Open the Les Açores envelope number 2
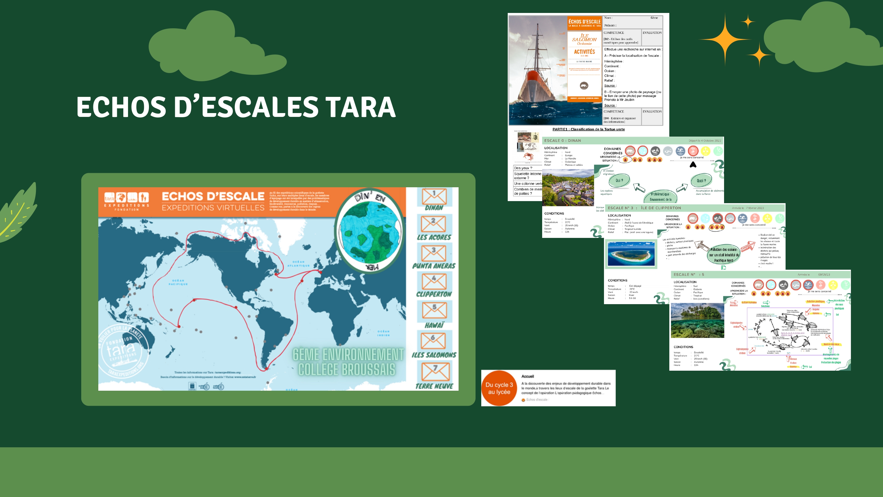The width and height of the screenshot is (883, 497). [434, 224]
